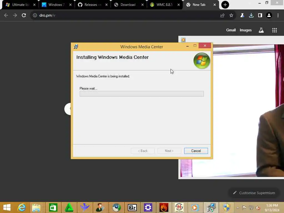284x213 pixels.
Task: Open Search Labs flask icon on page
Action: 261,30
